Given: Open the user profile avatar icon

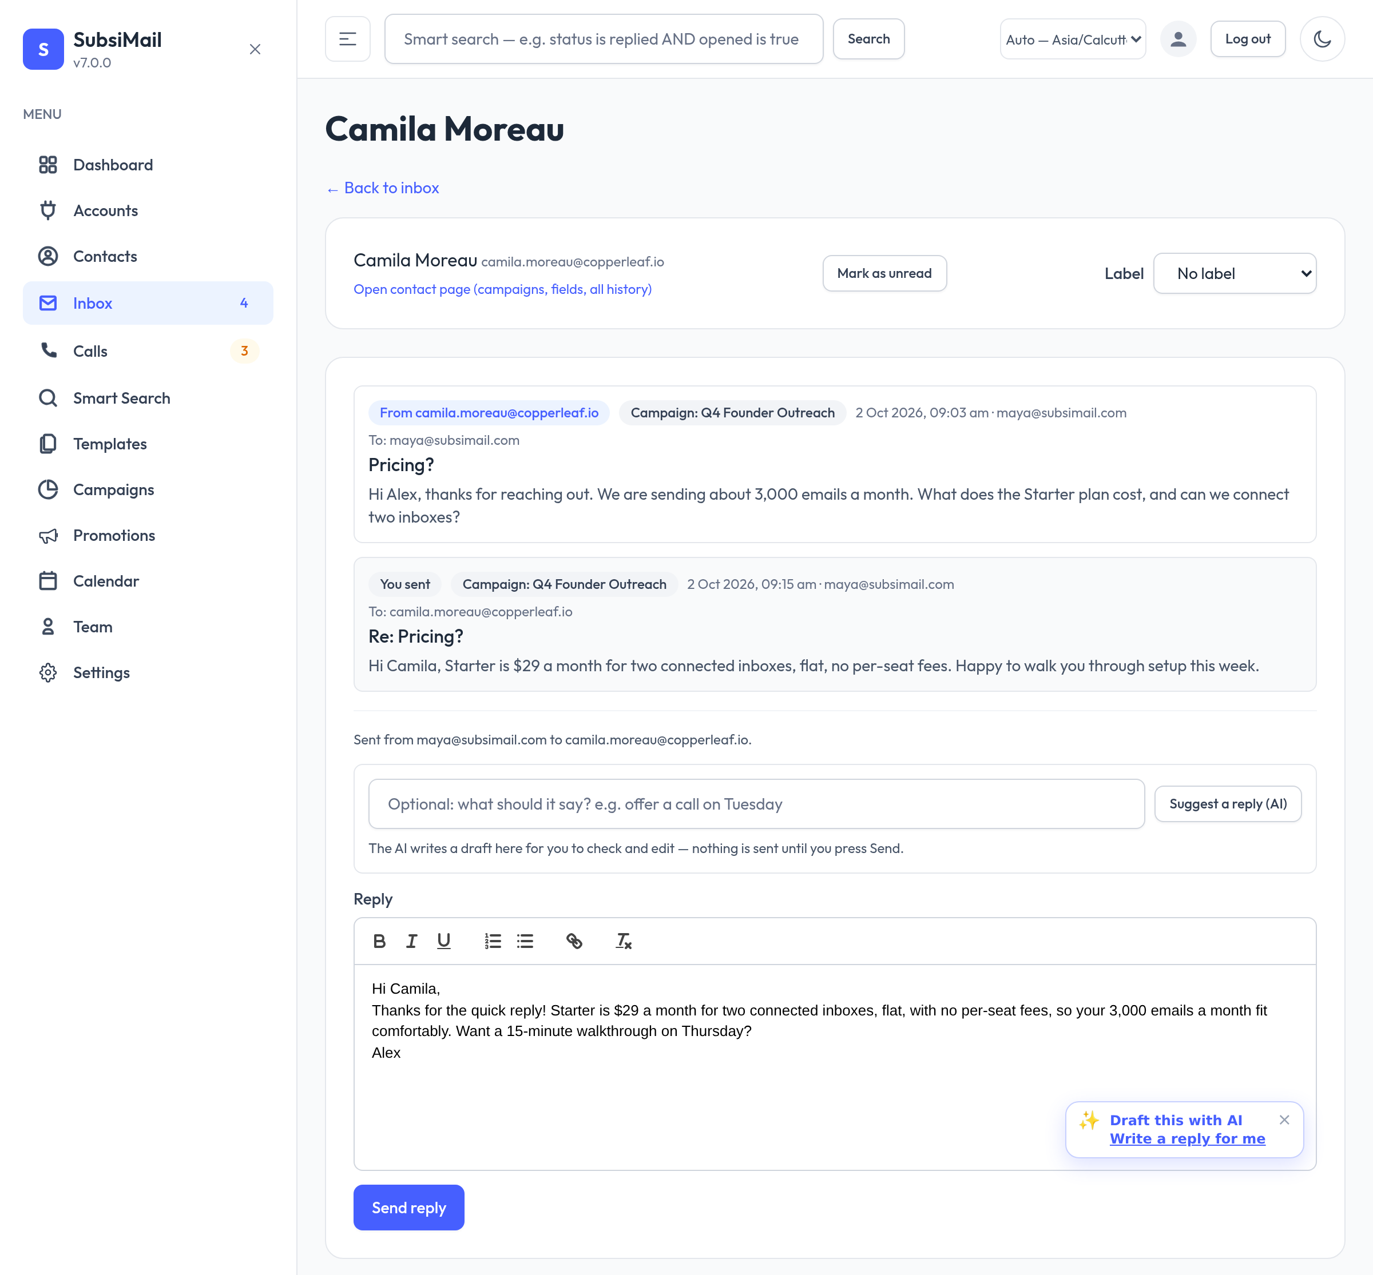Looking at the screenshot, I should (x=1178, y=39).
